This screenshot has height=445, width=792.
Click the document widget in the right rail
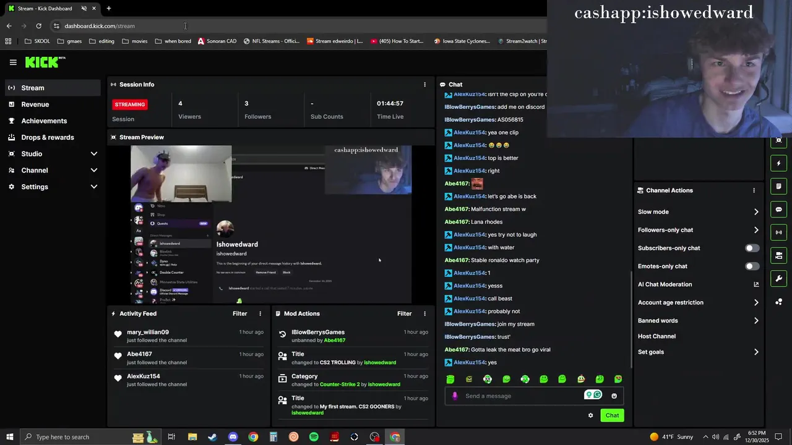[778, 186]
